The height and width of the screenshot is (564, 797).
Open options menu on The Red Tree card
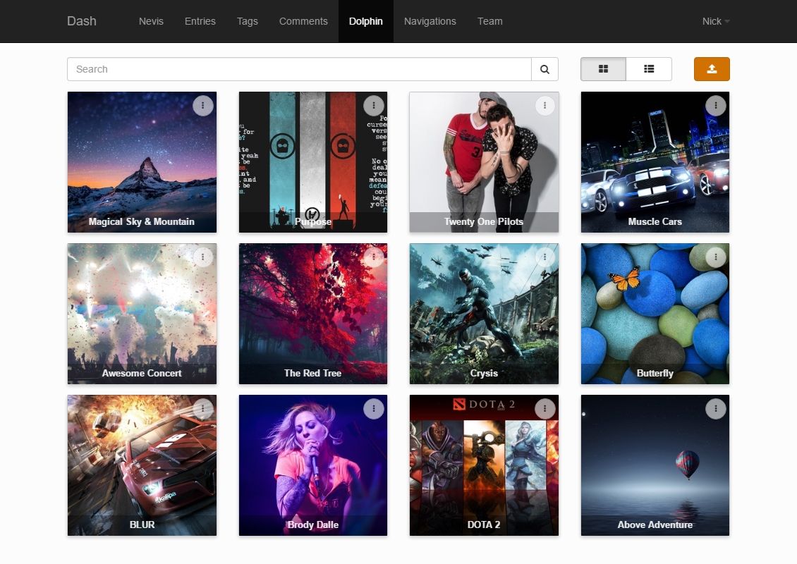[x=374, y=257]
